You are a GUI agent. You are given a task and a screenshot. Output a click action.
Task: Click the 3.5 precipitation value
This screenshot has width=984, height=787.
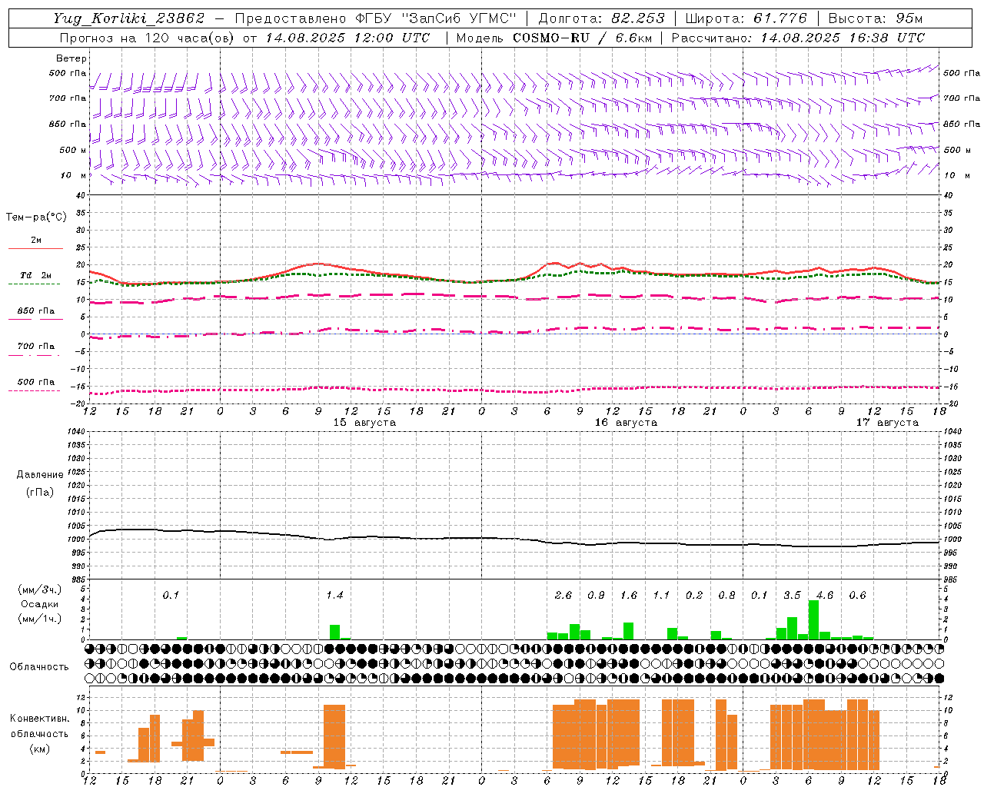point(792,596)
